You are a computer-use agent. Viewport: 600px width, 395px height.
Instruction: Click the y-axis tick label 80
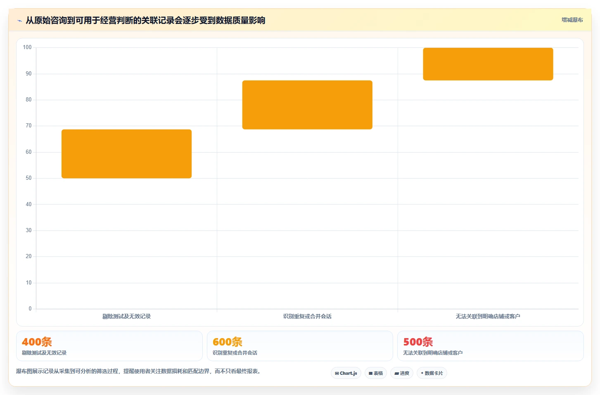click(28, 100)
